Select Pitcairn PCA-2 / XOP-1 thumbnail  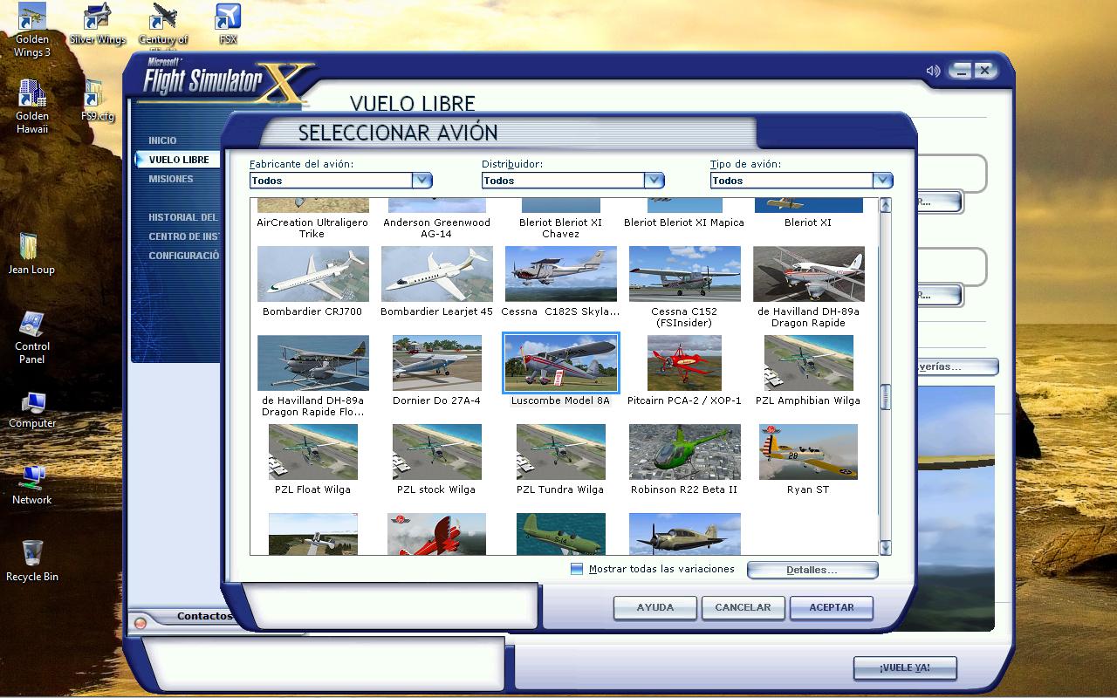click(684, 363)
